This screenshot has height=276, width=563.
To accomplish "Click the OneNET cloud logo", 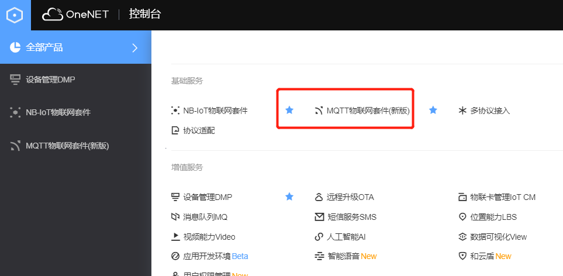I will click(75, 15).
